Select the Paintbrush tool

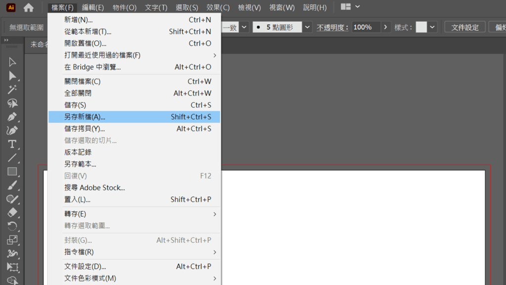[x=12, y=185]
